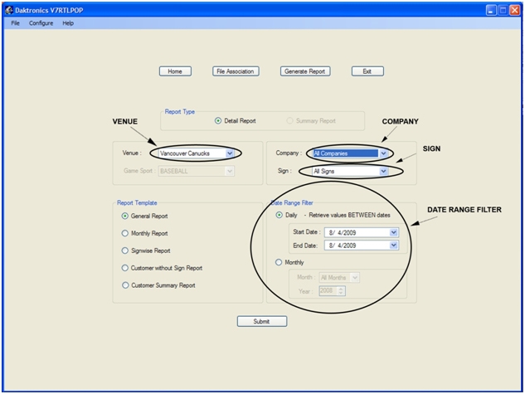Click the Submit button
This screenshot has height=394, width=525.
[x=262, y=321]
